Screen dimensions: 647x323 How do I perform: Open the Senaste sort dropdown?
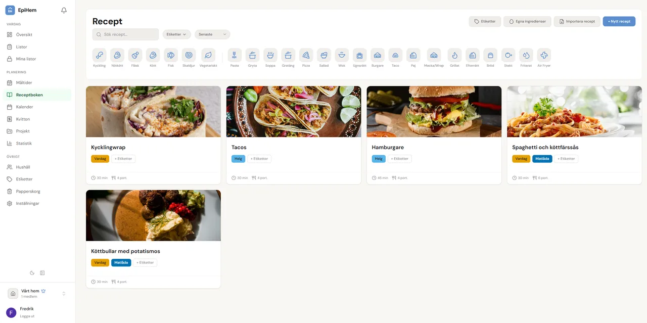click(212, 34)
